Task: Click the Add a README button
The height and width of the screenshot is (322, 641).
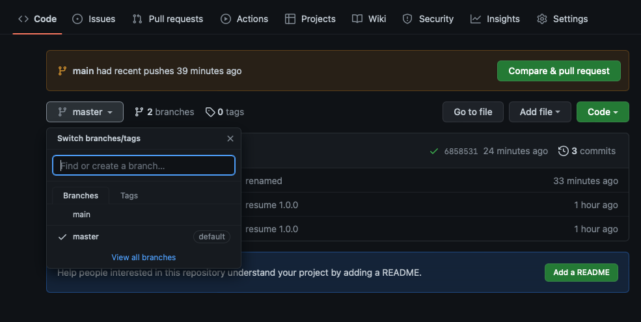Action: click(581, 273)
